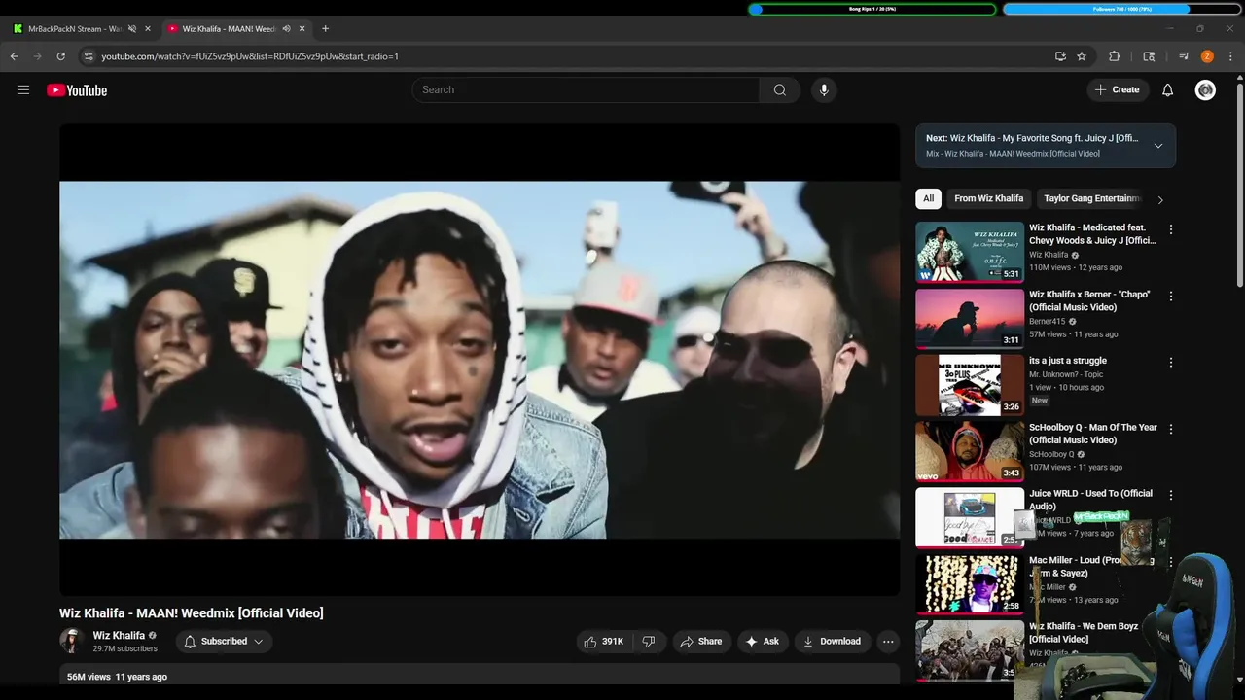Show more filter chips with right arrow

[1160, 199]
